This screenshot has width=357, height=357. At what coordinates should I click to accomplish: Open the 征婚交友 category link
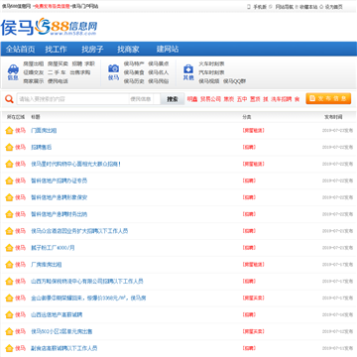tap(34, 72)
